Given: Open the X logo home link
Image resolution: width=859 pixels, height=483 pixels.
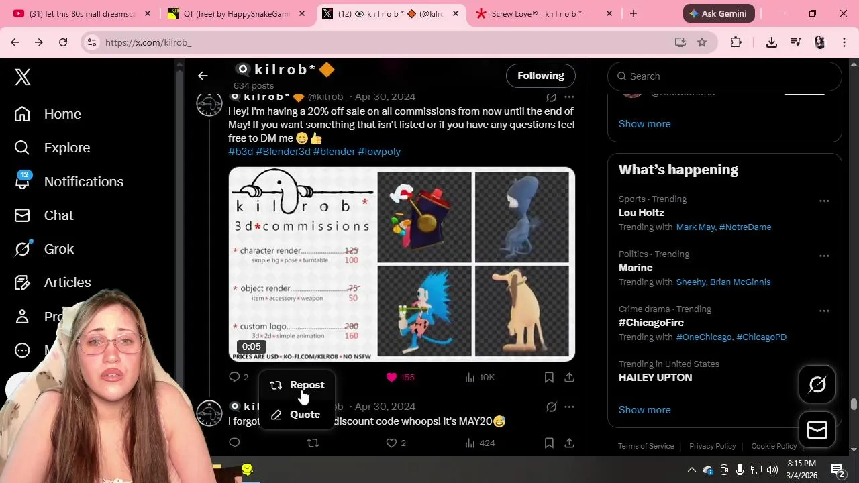Looking at the screenshot, I should 23,77.
